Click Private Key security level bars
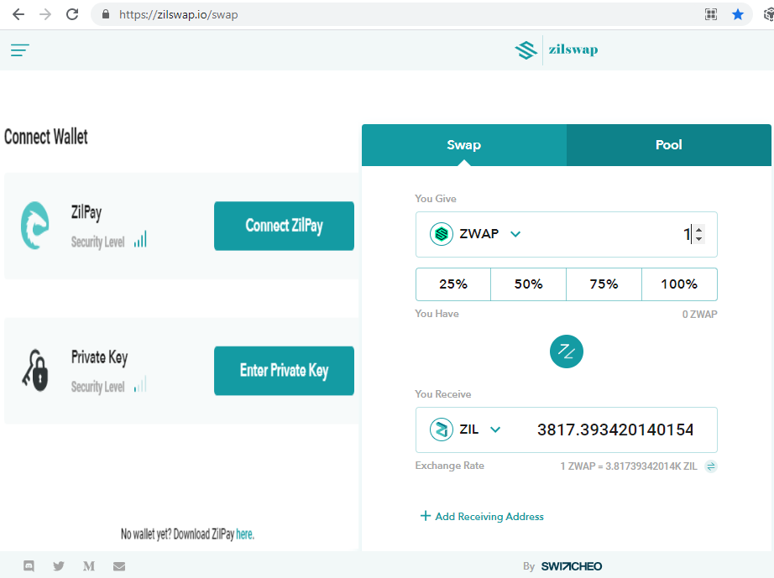Screen dimensions: 774x578 pyautogui.click(x=140, y=384)
